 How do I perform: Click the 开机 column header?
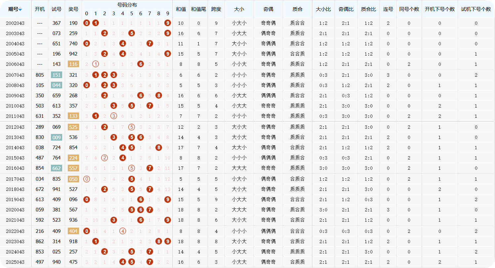pos(40,9)
